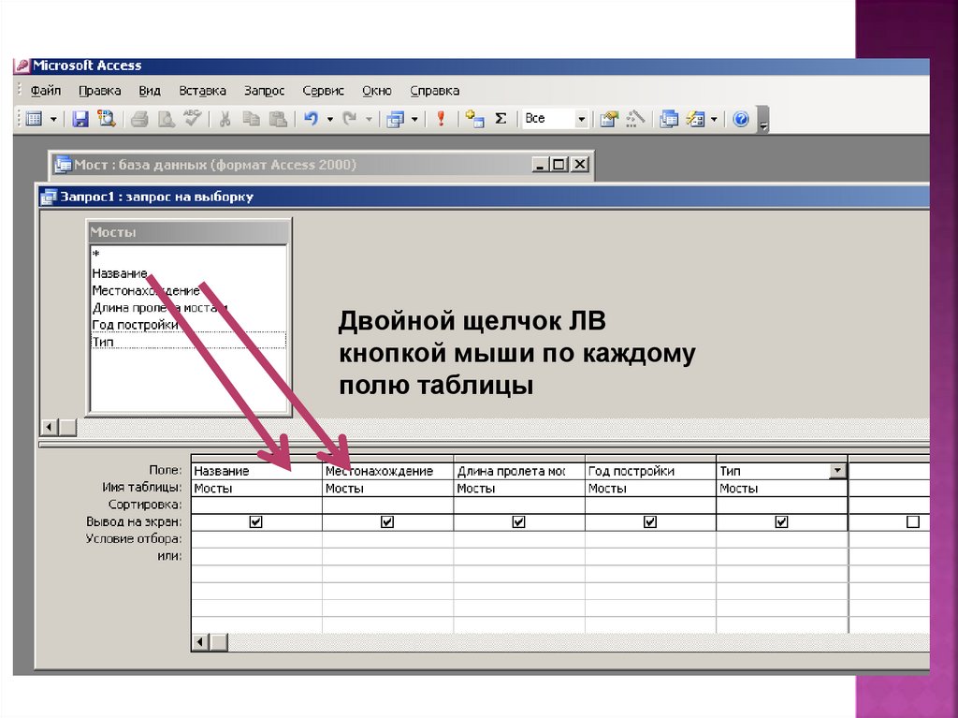Uncheck show box for Длина пролета column

coord(518,521)
